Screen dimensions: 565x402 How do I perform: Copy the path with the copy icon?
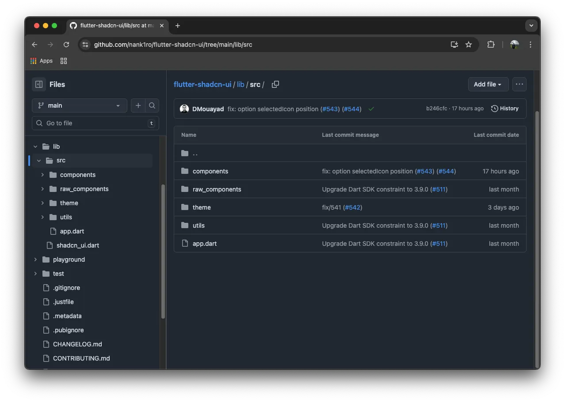coord(275,84)
